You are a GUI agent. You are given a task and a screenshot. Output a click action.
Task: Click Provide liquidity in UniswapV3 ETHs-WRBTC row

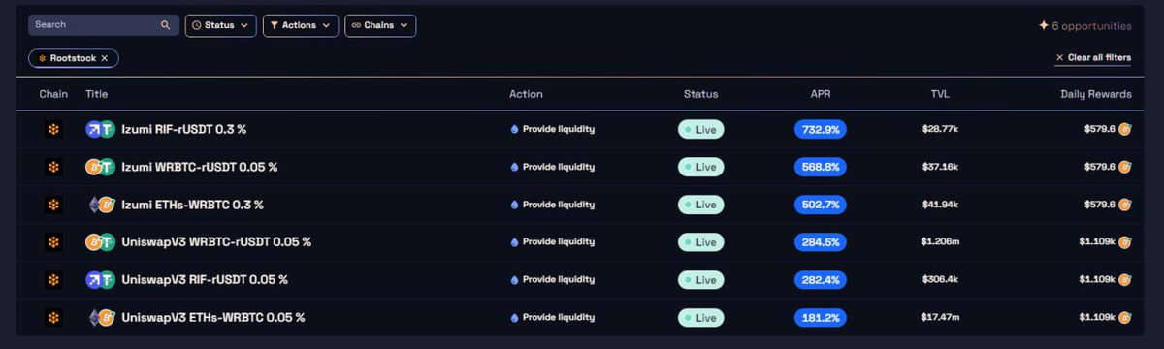click(552, 318)
